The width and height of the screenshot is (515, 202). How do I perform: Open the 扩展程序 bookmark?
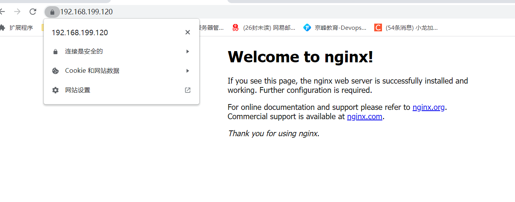point(16,28)
